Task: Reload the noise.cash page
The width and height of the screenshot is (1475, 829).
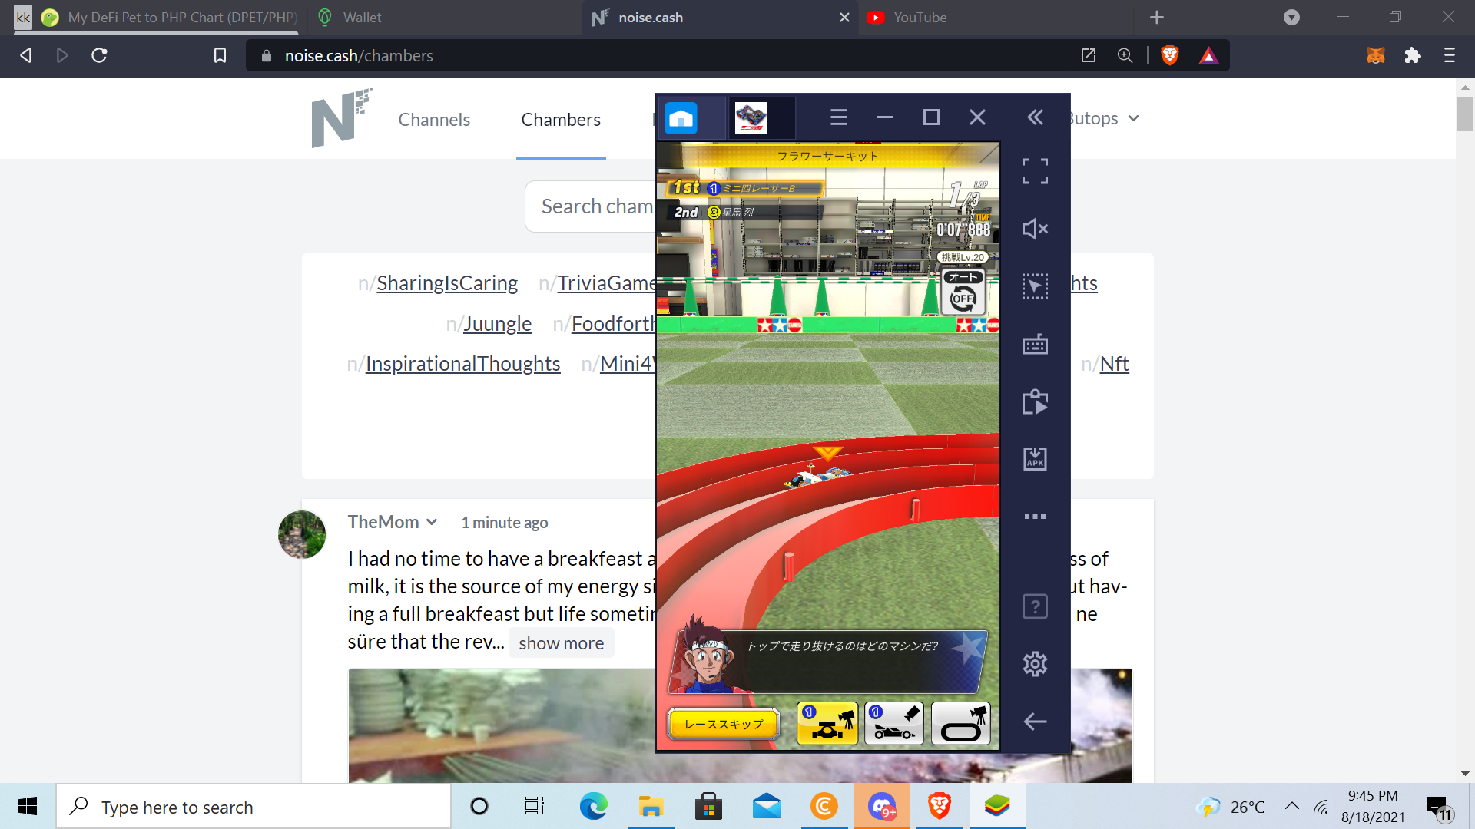Action: (99, 55)
